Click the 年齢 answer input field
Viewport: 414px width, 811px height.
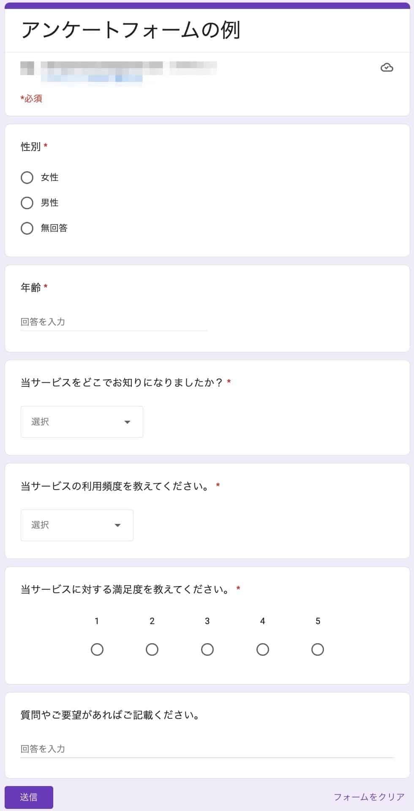[x=114, y=321]
